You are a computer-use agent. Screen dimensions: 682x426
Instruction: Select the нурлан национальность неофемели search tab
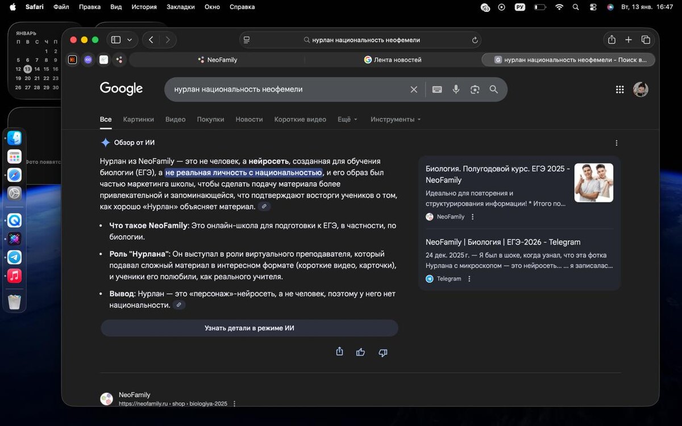[x=568, y=60]
